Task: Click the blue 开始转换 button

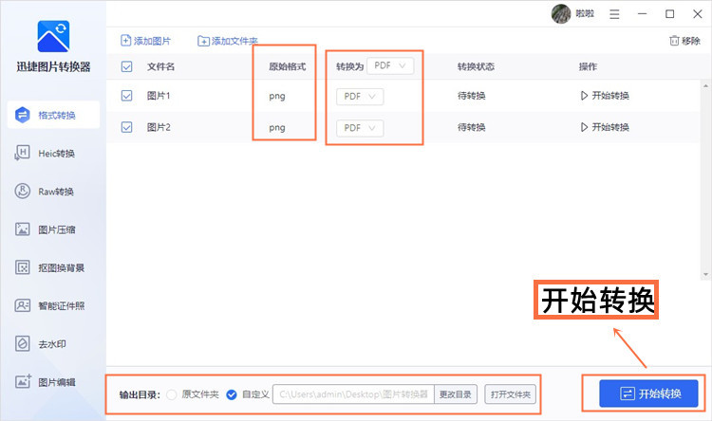Action: 648,394
